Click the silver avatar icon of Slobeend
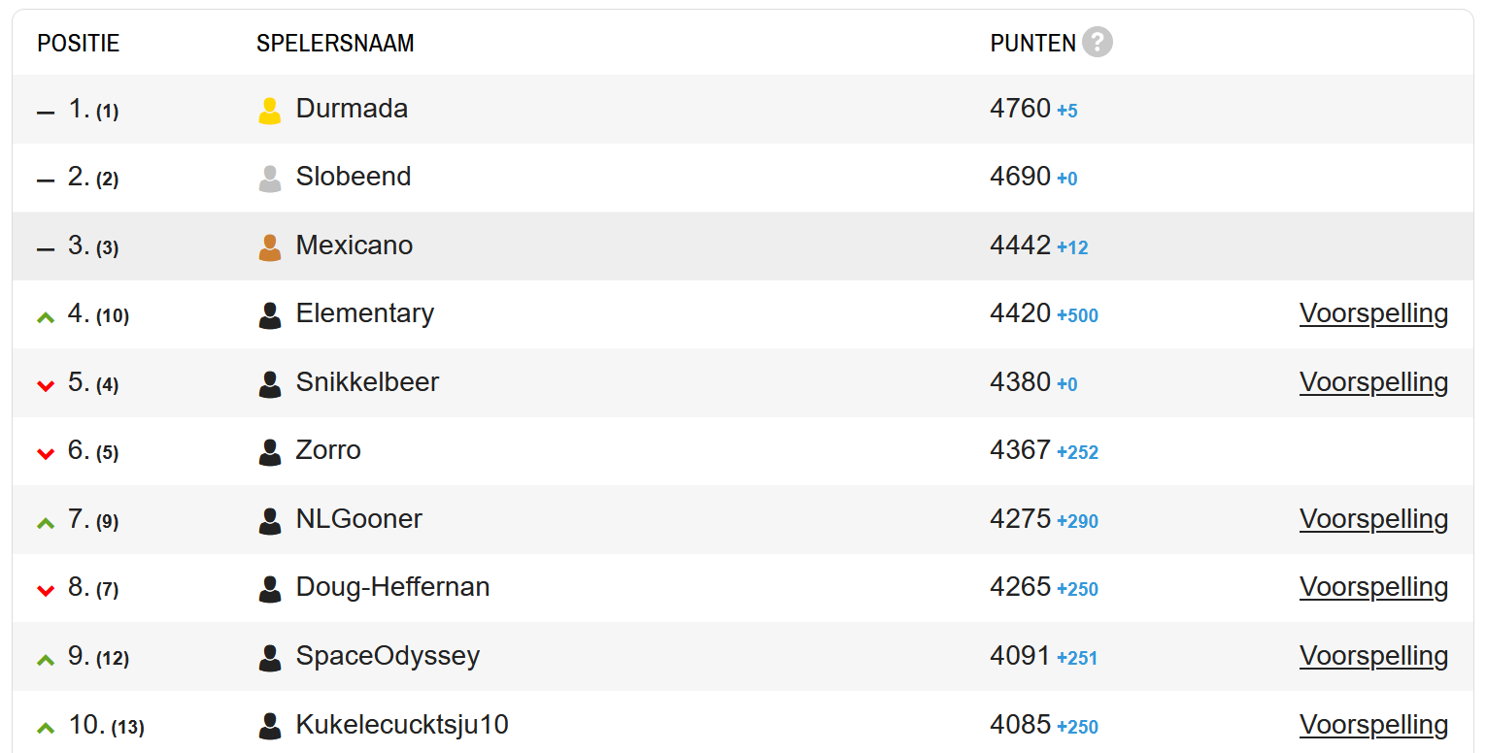This screenshot has width=1487, height=753. pos(270,179)
